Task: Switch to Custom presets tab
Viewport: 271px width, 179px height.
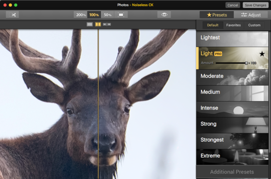Action: point(254,25)
